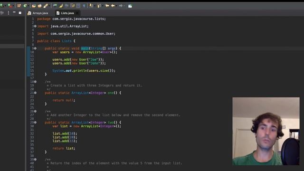Click 'list.add(20);' on line 33
The width and height of the screenshot is (304, 171).
[x=65, y=137]
